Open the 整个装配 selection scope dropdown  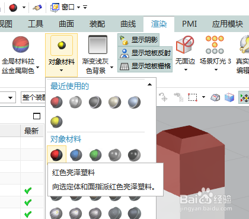[33, 97]
